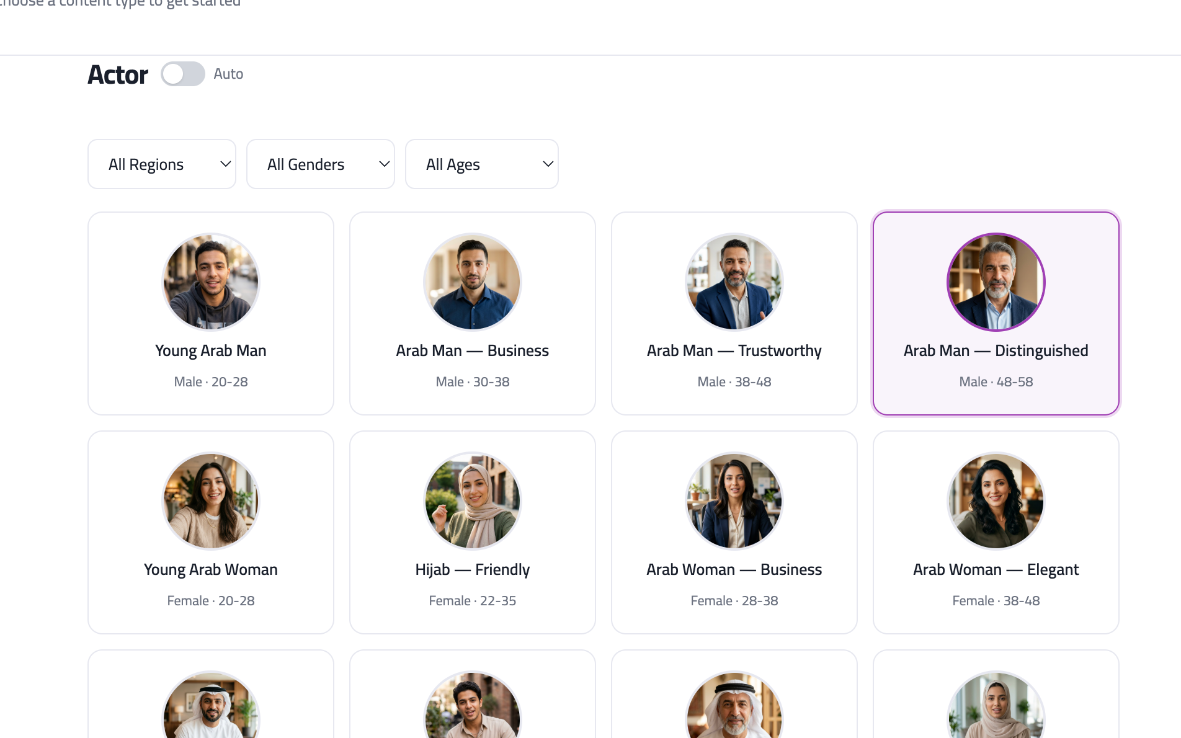Viewport: 1181px width, 738px height.
Task: Open the All Regions dropdown
Action: pyautogui.click(x=161, y=164)
